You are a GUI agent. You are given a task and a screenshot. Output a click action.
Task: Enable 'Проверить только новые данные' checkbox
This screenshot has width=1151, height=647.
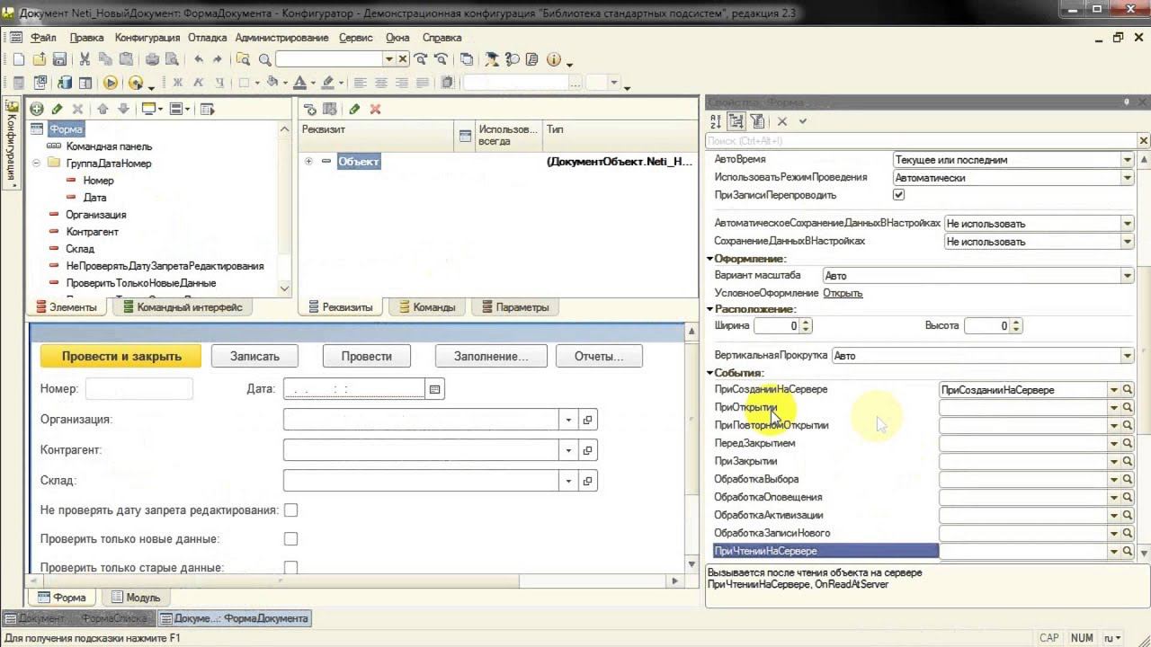290,539
